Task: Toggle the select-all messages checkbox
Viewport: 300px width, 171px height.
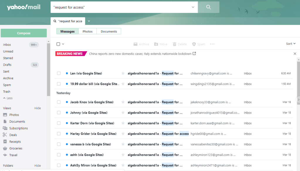Action: tap(58, 44)
